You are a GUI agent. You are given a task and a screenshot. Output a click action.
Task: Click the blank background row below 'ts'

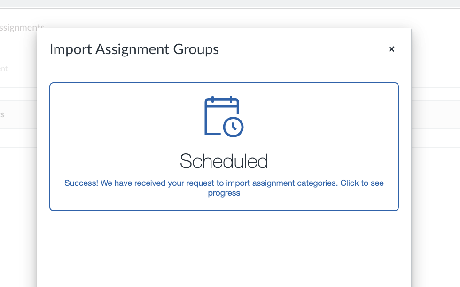[18, 138]
